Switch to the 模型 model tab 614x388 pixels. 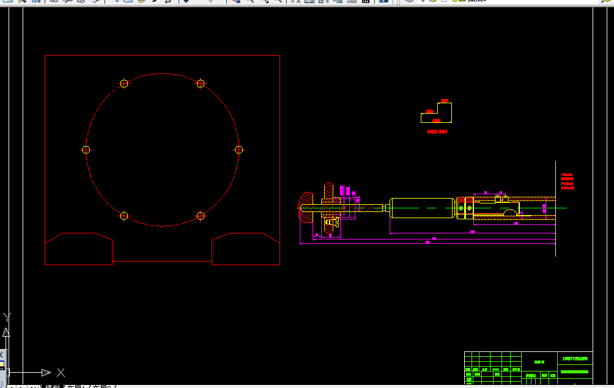coord(52,387)
